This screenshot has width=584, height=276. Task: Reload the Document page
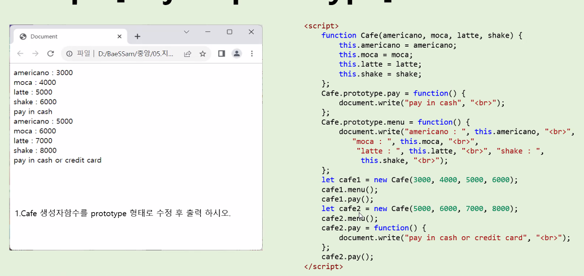point(51,53)
